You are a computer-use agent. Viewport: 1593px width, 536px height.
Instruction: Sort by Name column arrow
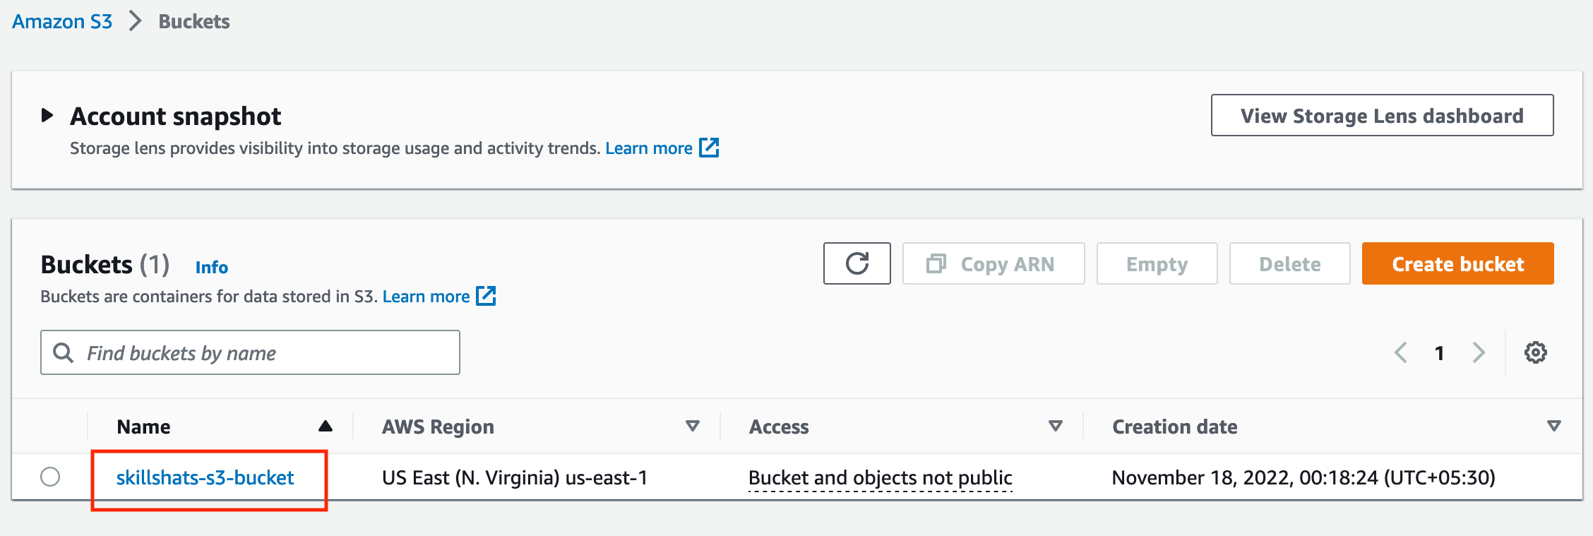(x=325, y=426)
